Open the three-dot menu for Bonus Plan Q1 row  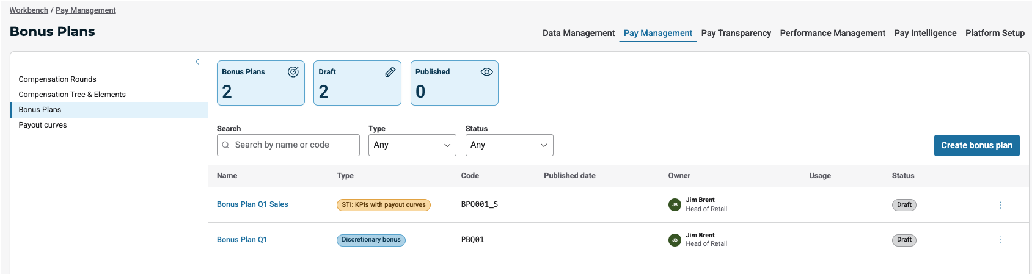pos(1000,240)
